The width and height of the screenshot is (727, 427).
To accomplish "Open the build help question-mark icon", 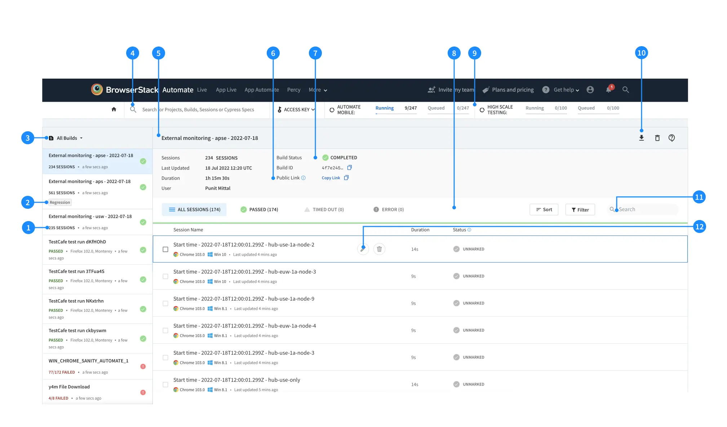I will tap(671, 138).
